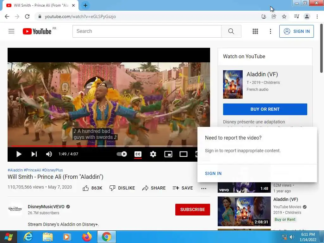
Task: Toggle the autoplay switch
Action: [122, 154]
